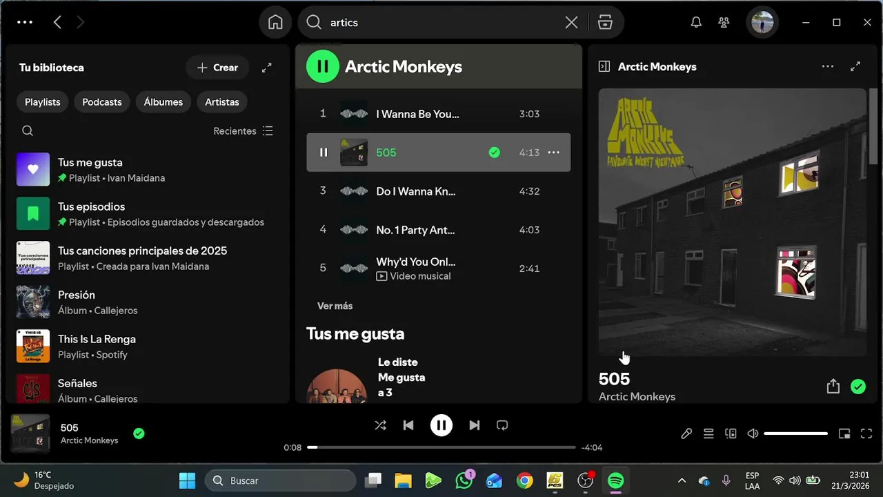This screenshot has width=883, height=497.
Task: Enter fullscreen player mode
Action: tap(866, 433)
